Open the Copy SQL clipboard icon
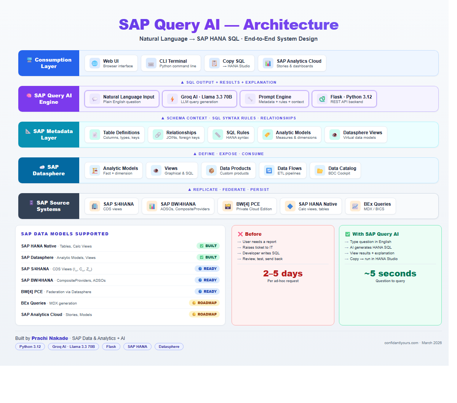 214,63
